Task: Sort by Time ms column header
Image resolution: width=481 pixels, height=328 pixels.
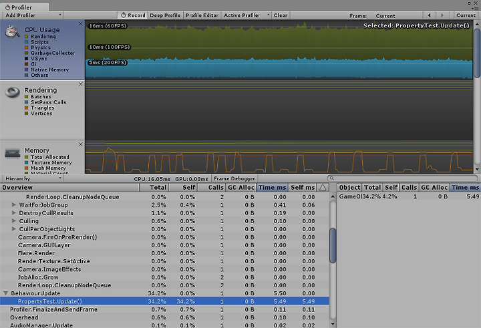Action: (272, 188)
